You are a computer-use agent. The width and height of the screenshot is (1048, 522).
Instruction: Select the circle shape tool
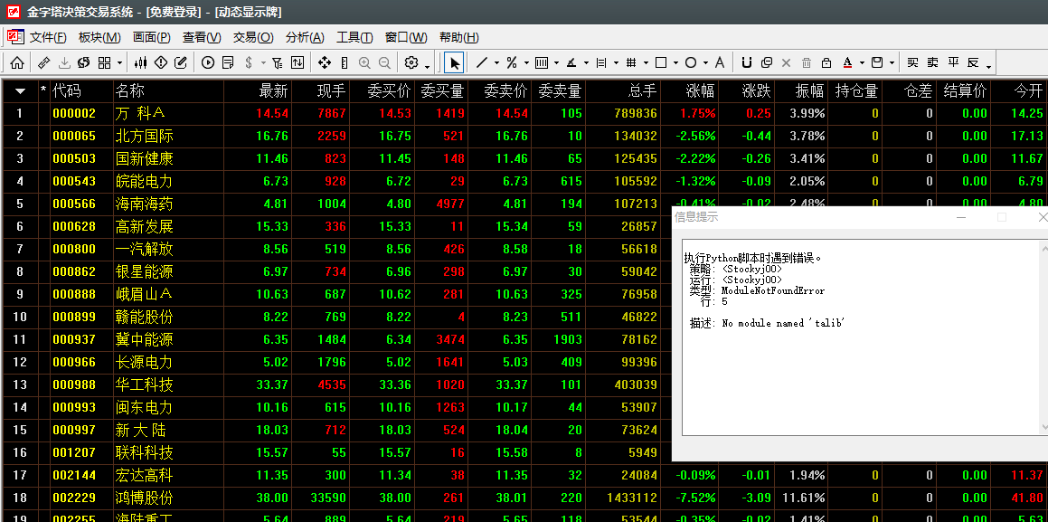tap(691, 62)
